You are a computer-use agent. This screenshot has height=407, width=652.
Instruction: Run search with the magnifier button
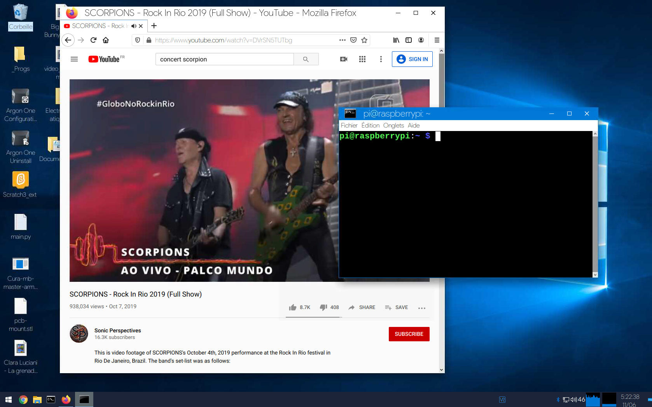pos(306,59)
